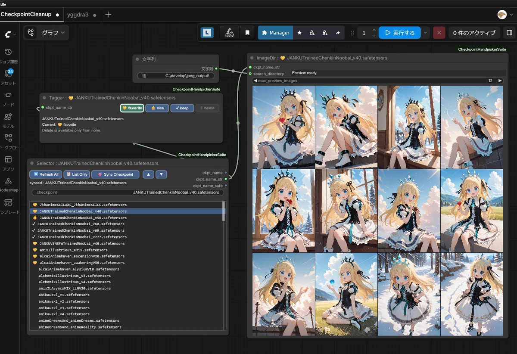Click the user avatar icon at top right
The height and width of the screenshot is (354, 517).
tap(502, 15)
